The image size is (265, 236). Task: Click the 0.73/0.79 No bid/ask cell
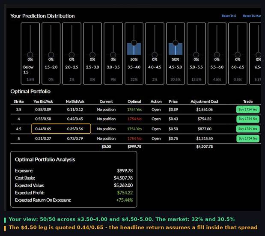pyautogui.click(x=75, y=138)
